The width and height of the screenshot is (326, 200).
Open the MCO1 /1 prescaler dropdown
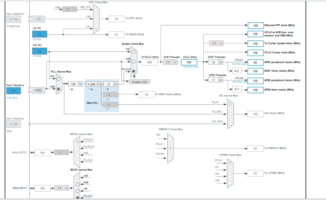coord(62,188)
